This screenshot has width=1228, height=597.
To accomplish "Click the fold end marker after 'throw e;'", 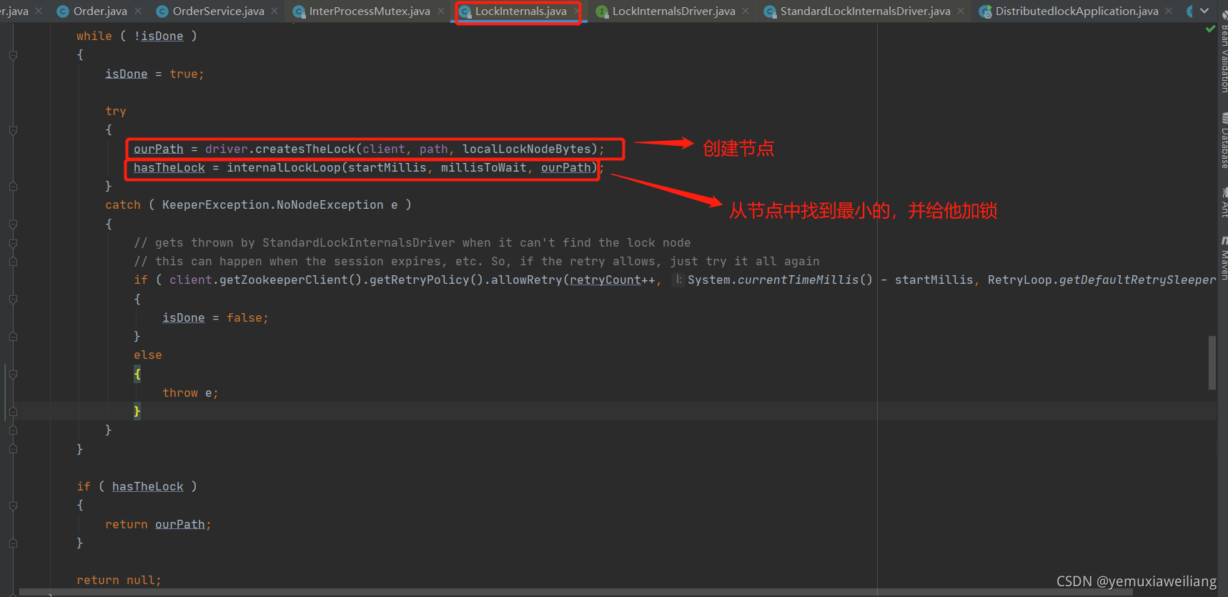I will [13, 411].
